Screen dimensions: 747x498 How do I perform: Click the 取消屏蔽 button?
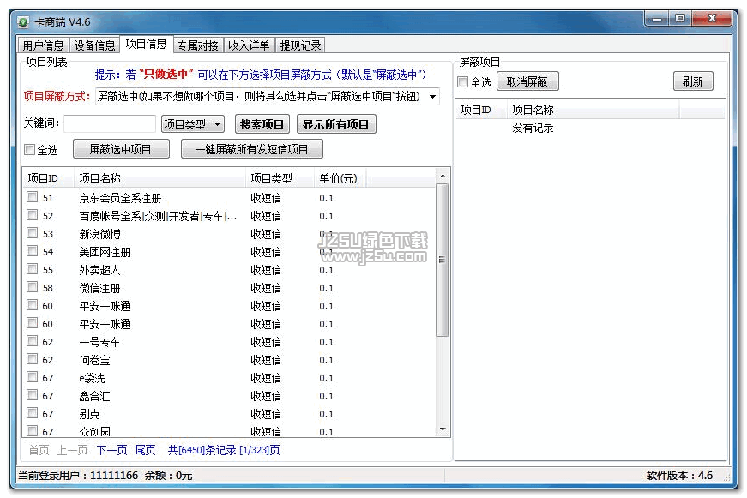[527, 81]
